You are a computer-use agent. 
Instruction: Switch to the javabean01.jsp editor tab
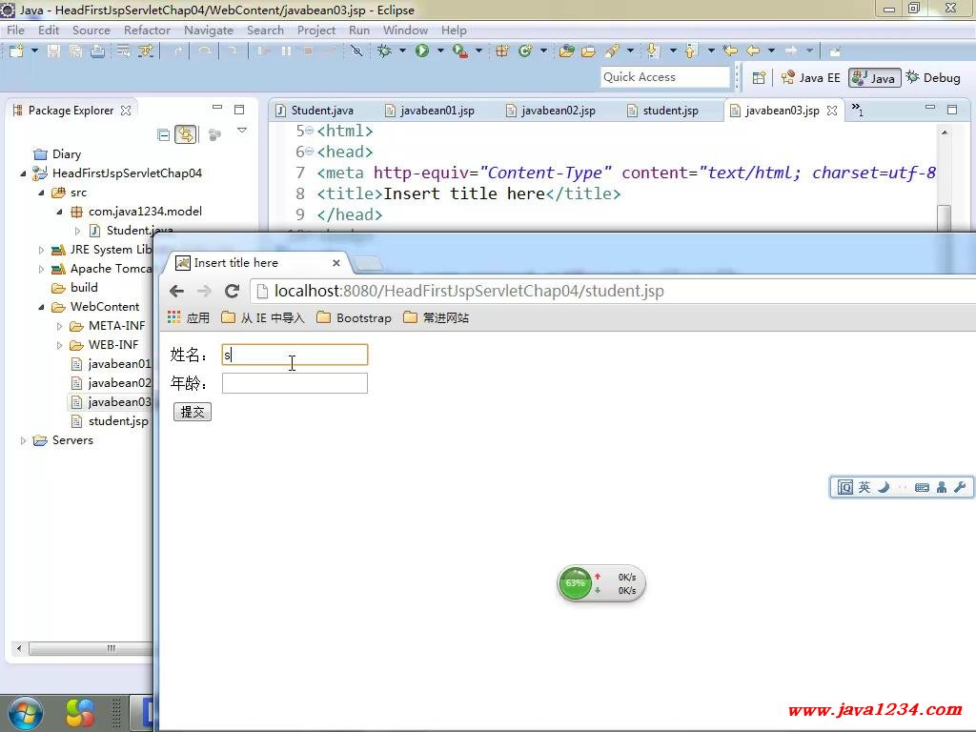click(437, 111)
